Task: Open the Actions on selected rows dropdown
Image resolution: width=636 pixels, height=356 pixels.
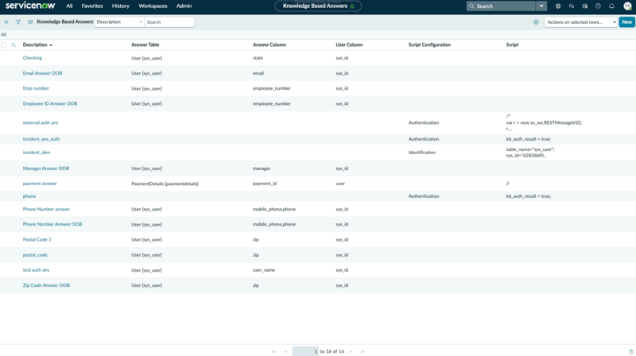Action: pyautogui.click(x=580, y=22)
